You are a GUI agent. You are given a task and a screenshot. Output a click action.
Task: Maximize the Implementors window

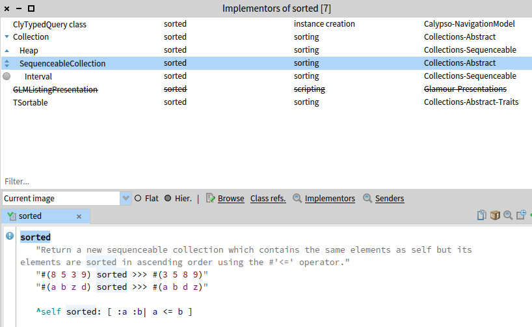point(31,8)
